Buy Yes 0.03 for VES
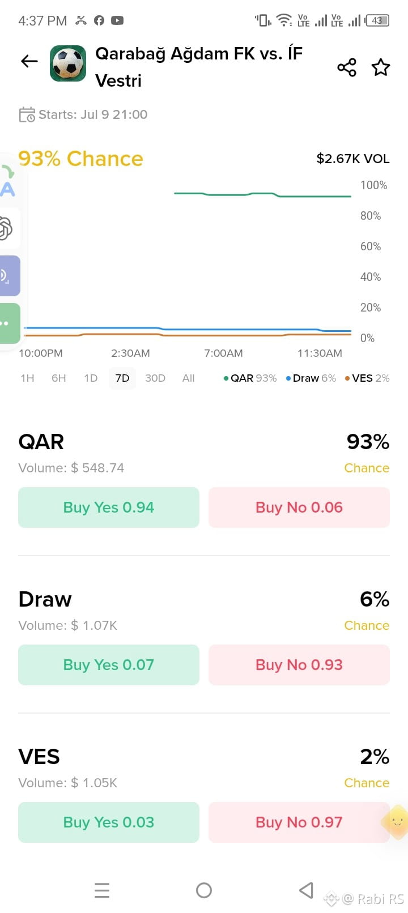This screenshot has height=913, width=408. click(109, 822)
